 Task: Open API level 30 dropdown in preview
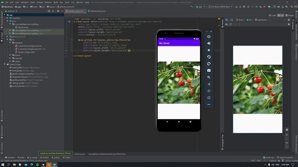(x=250, y=20)
